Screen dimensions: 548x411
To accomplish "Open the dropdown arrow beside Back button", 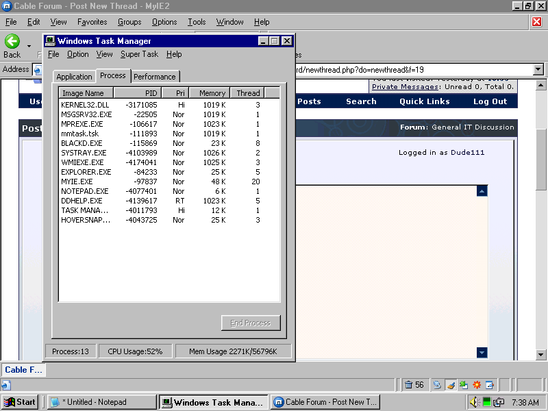I will tap(29, 46).
